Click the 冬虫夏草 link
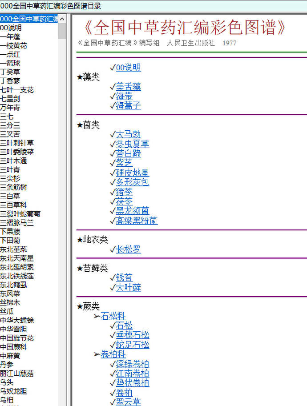This screenshot has width=307, height=406. [132, 144]
